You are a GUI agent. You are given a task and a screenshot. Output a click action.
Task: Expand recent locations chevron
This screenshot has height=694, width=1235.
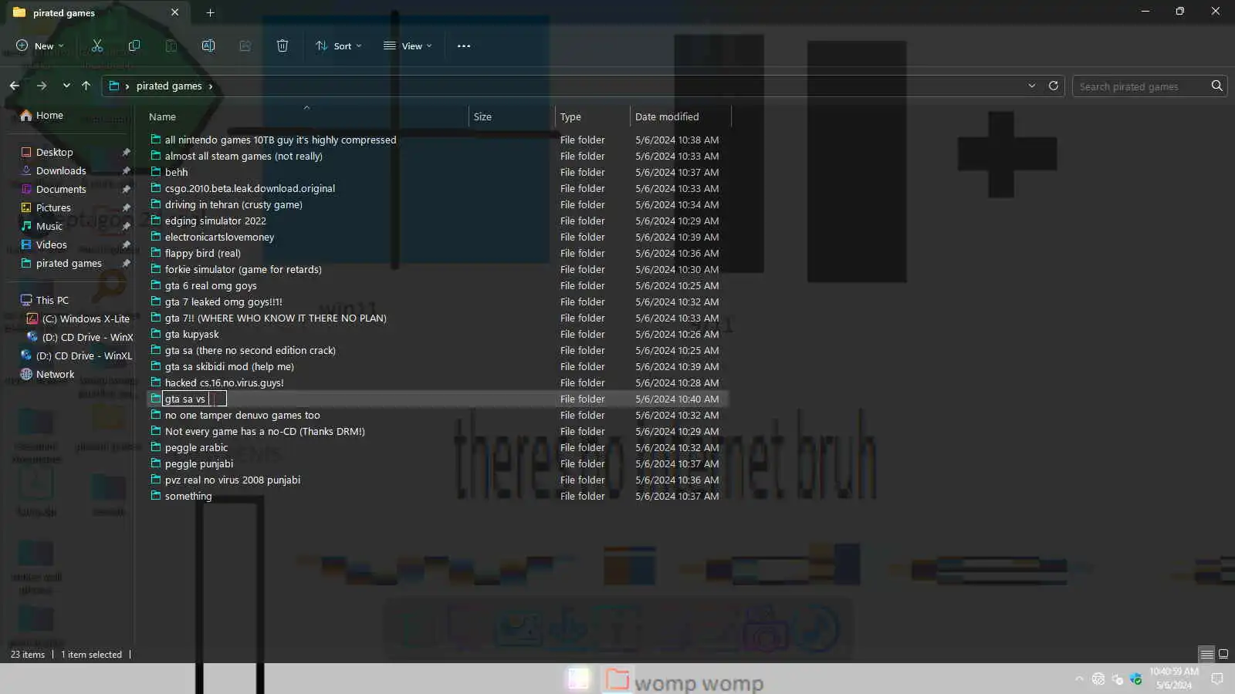pos(66,86)
